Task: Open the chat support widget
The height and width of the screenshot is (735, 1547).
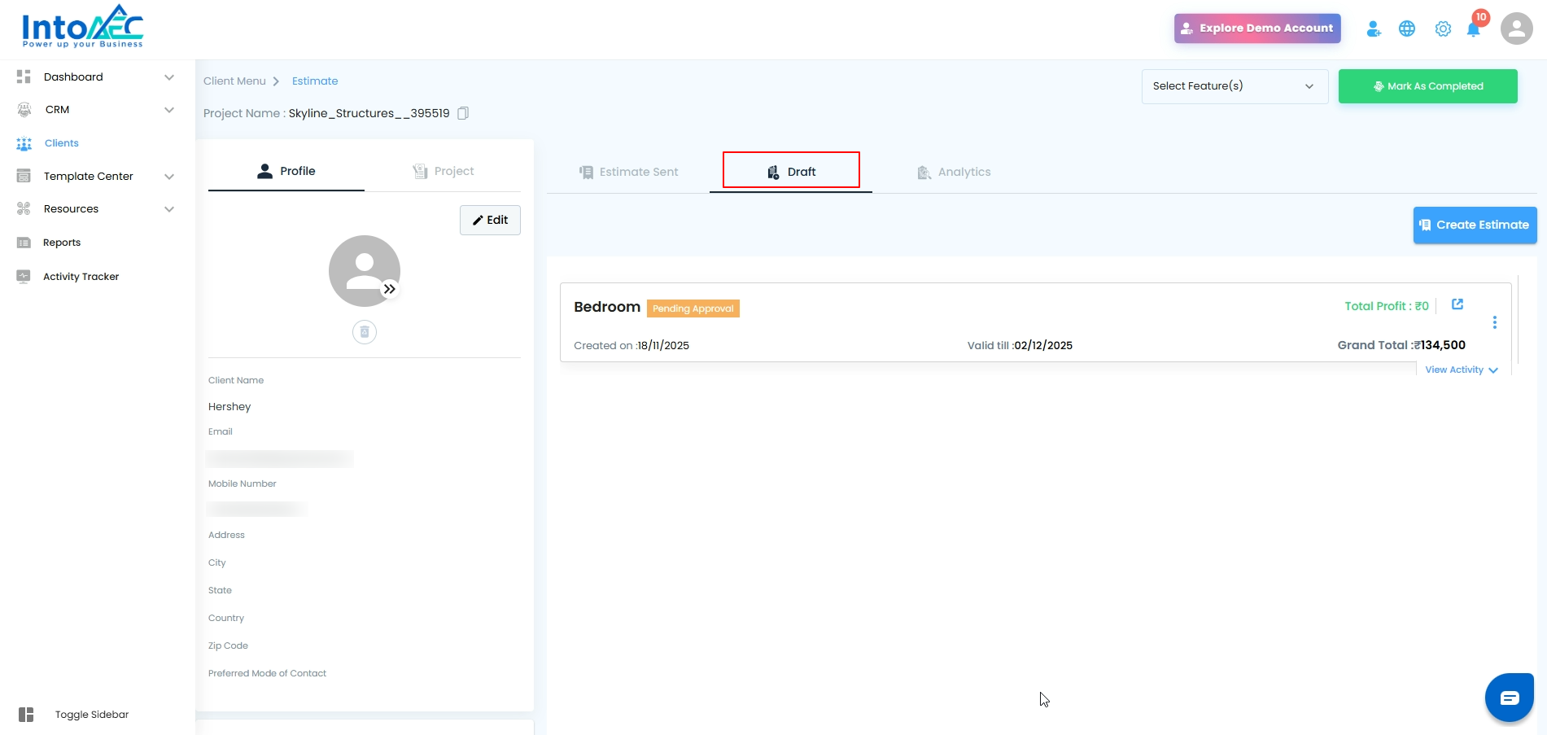Action: click(1510, 698)
